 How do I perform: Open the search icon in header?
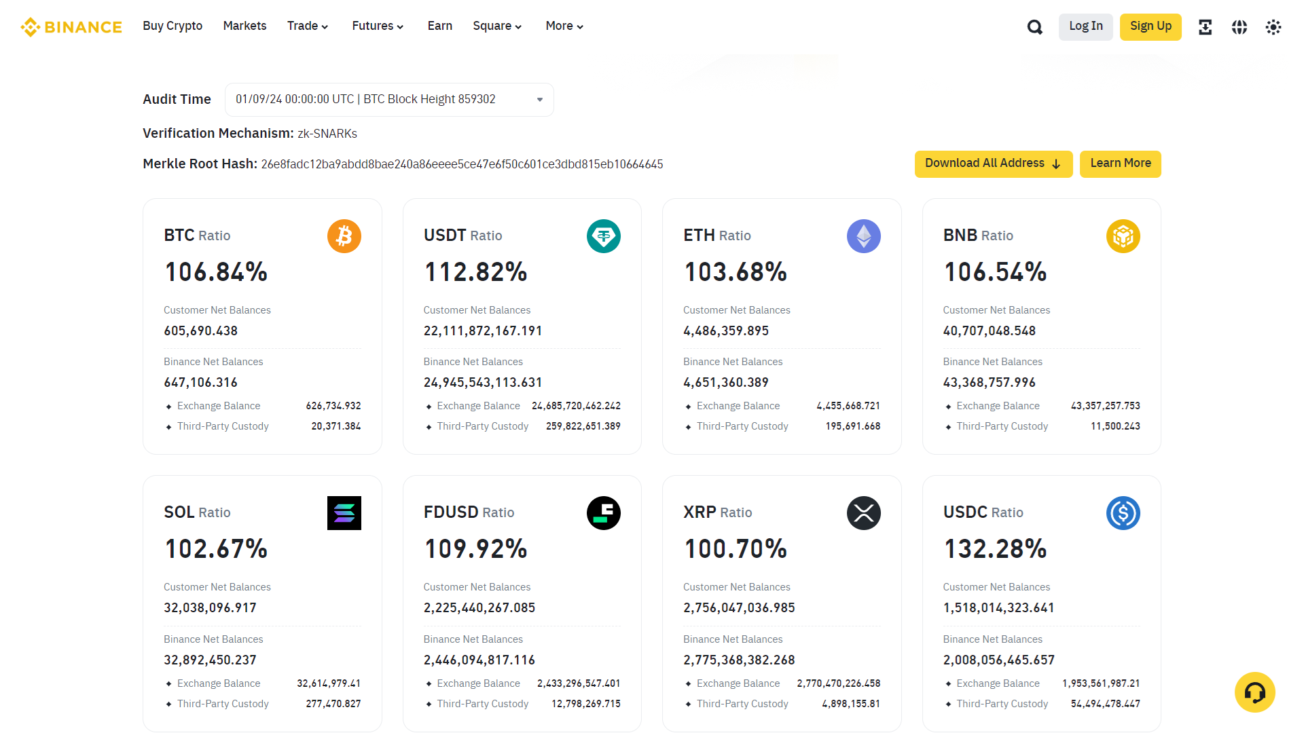[x=1034, y=27]
